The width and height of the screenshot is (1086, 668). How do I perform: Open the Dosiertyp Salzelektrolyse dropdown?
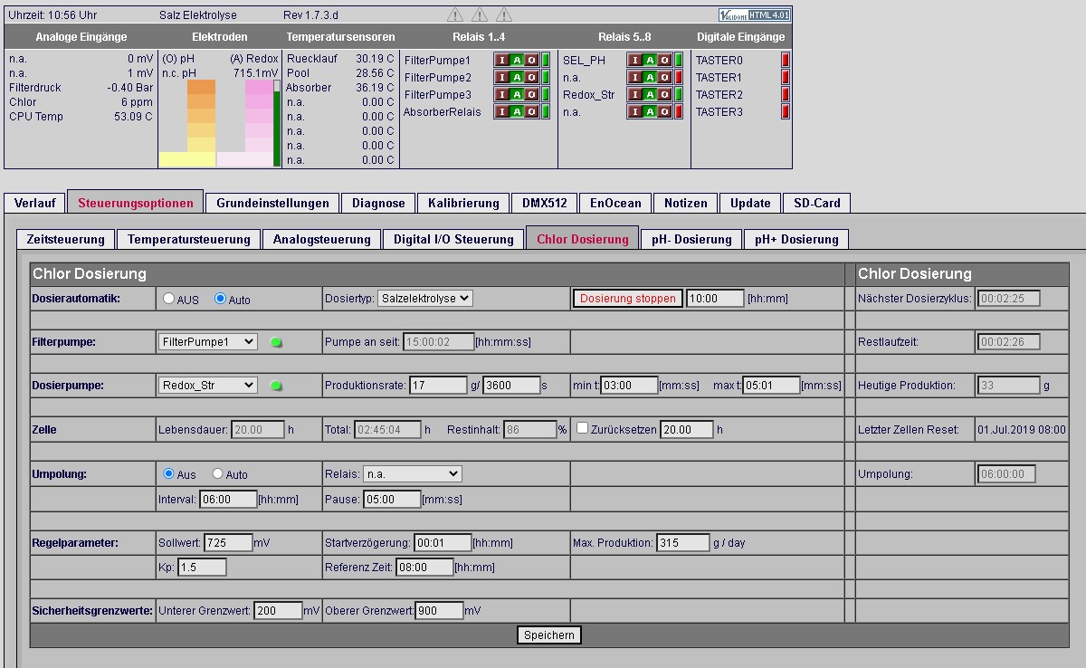424,298
